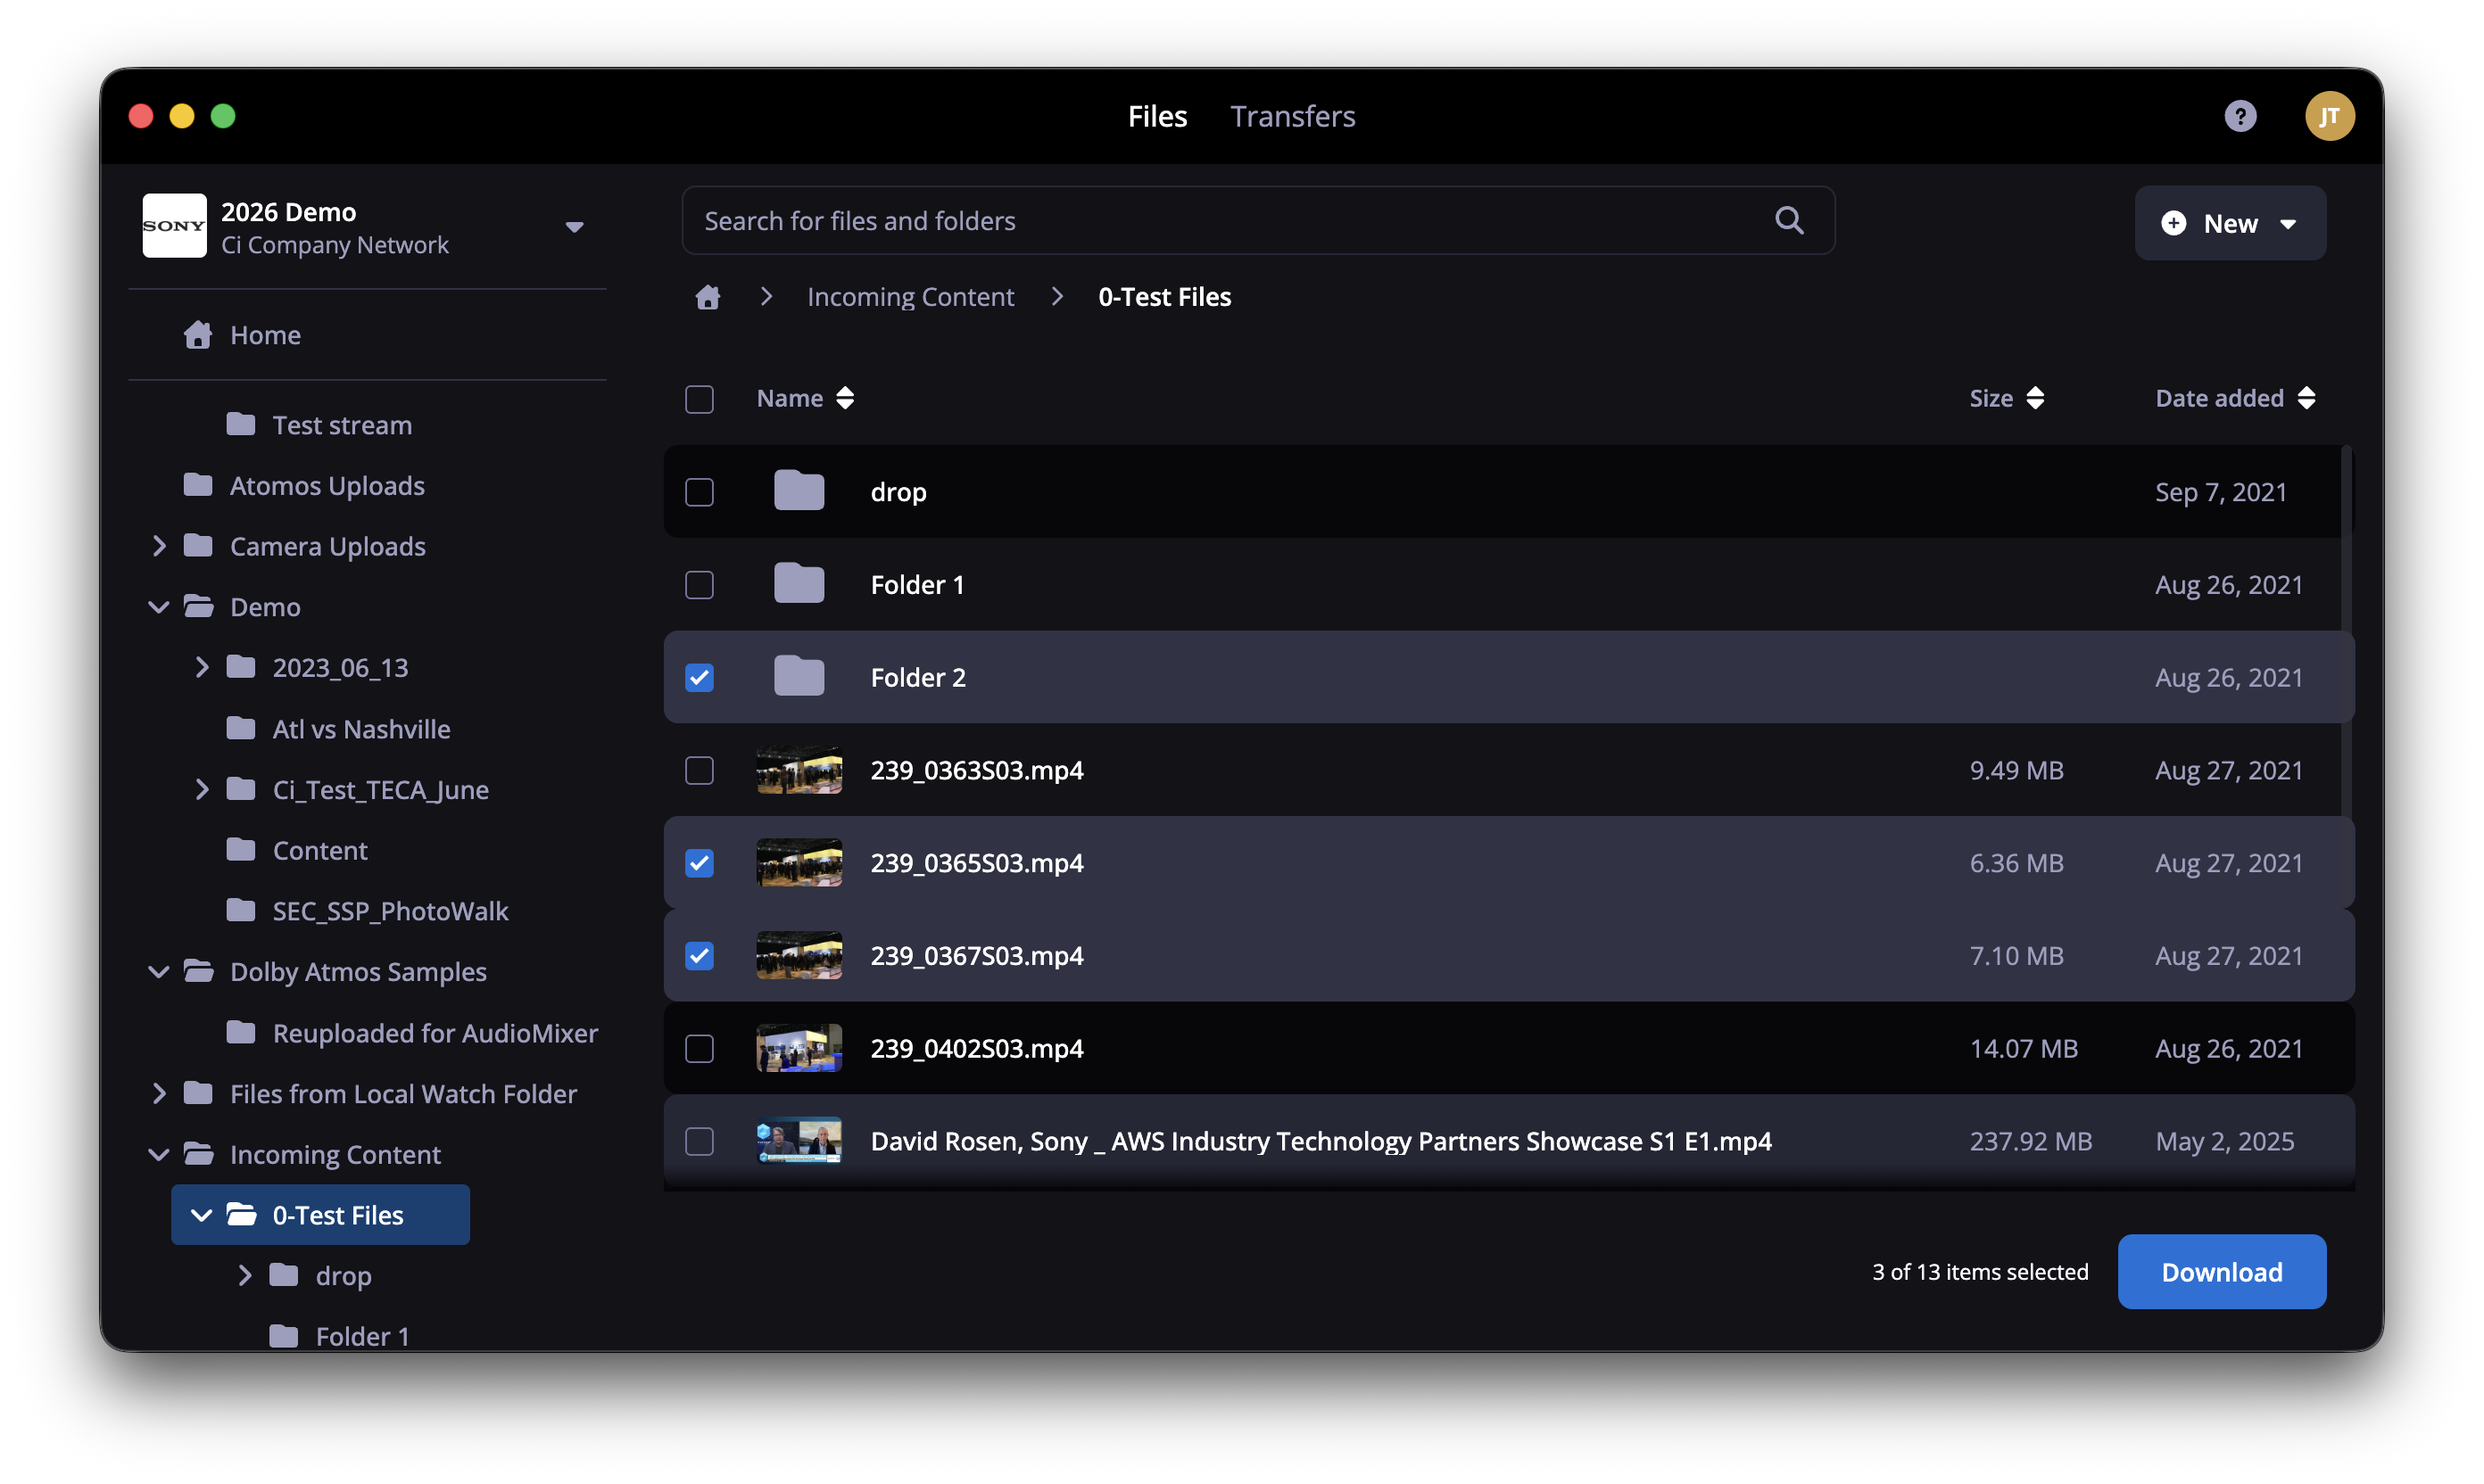This screenshot has width=2484, height=1484.
Task: Select the Files tab
Action: pyautogui.click(x=1157, y=116)
